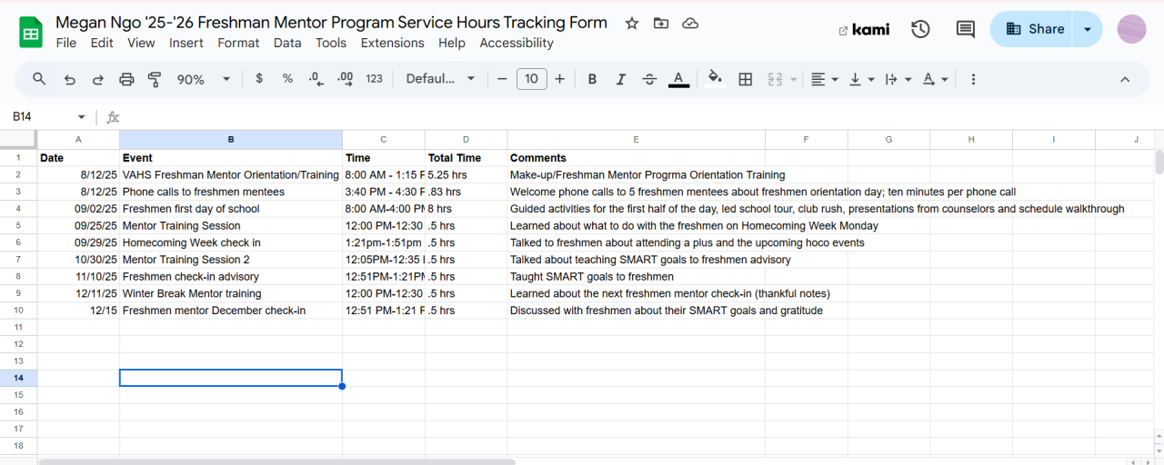The width and height of the screenshot is (1164, 465).
Task: Activate the paint format tool
Action: click(155, 79)
